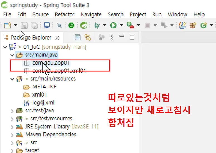The width and height of the screenshot is (216, 153).
Task: Click the Run with Coverage icon
Action: tap(130, 25)
